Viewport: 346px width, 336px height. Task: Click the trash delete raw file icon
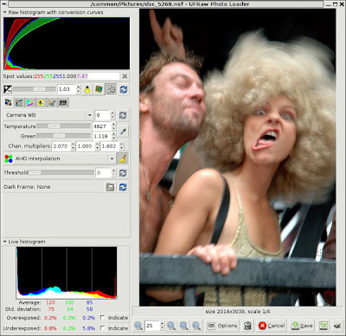pyautogui.click(x=247, y=326)
